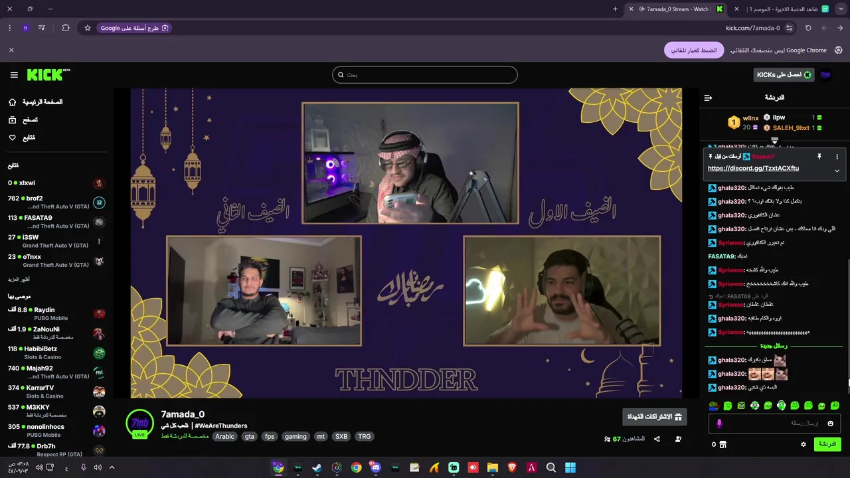
Task: Click the Chrome tab search dropdown
Action: (x=841, y=9)
